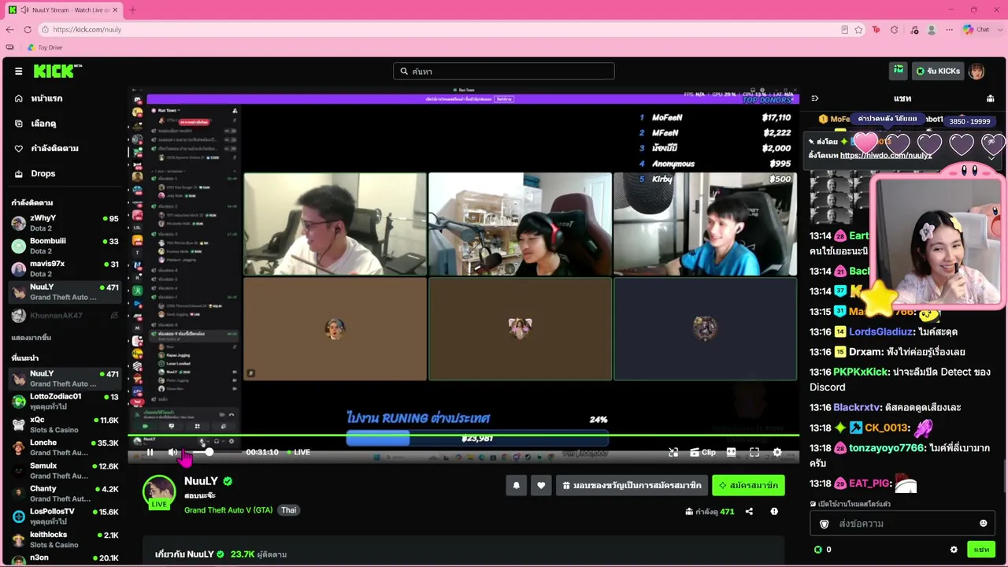Open the chat gift icon
1008x567 pixels.
click(990, 98)
